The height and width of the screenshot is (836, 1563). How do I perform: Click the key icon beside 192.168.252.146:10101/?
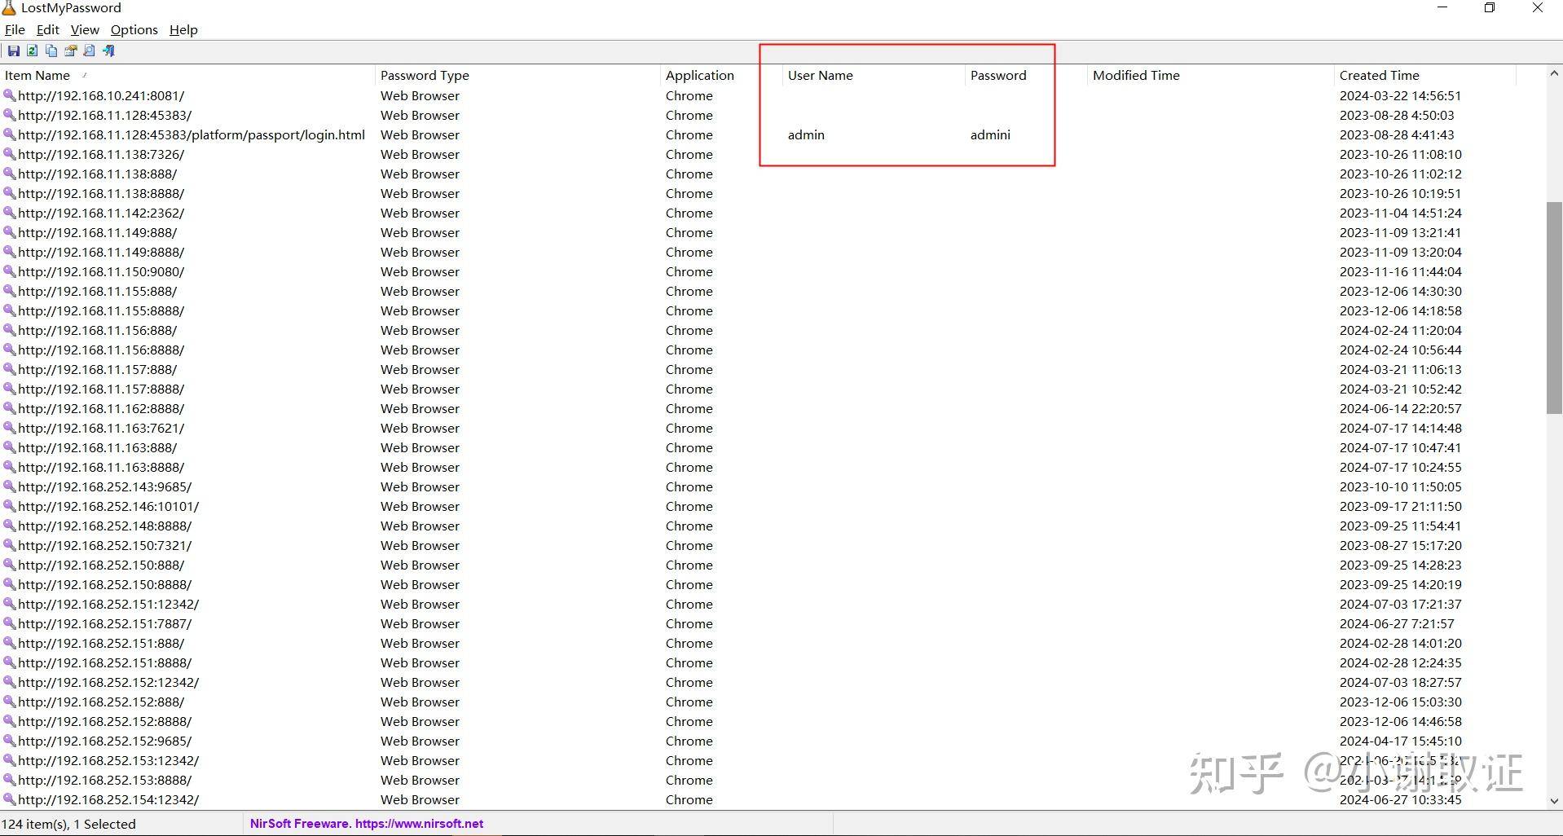[10, 506]
